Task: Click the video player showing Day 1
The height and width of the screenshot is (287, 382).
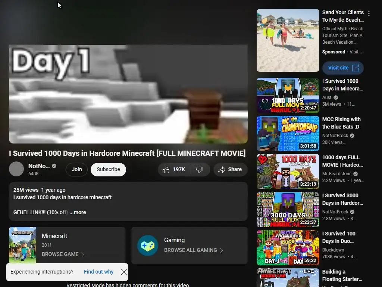Action: (128, 94)
